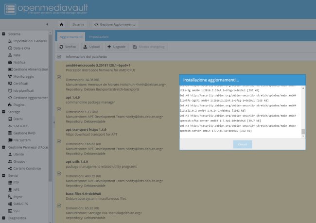Collapse the Storage tree section
The height and width of the screenshot is (223, 316).
click(3, 112)
